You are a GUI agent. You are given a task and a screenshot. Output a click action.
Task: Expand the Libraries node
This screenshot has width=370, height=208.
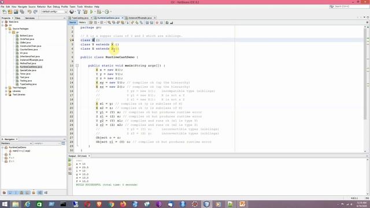(6, 91)
